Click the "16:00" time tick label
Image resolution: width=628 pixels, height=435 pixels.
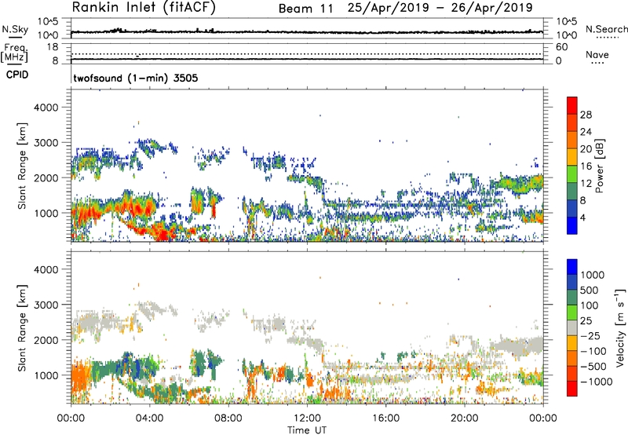[x=385, y=419]
